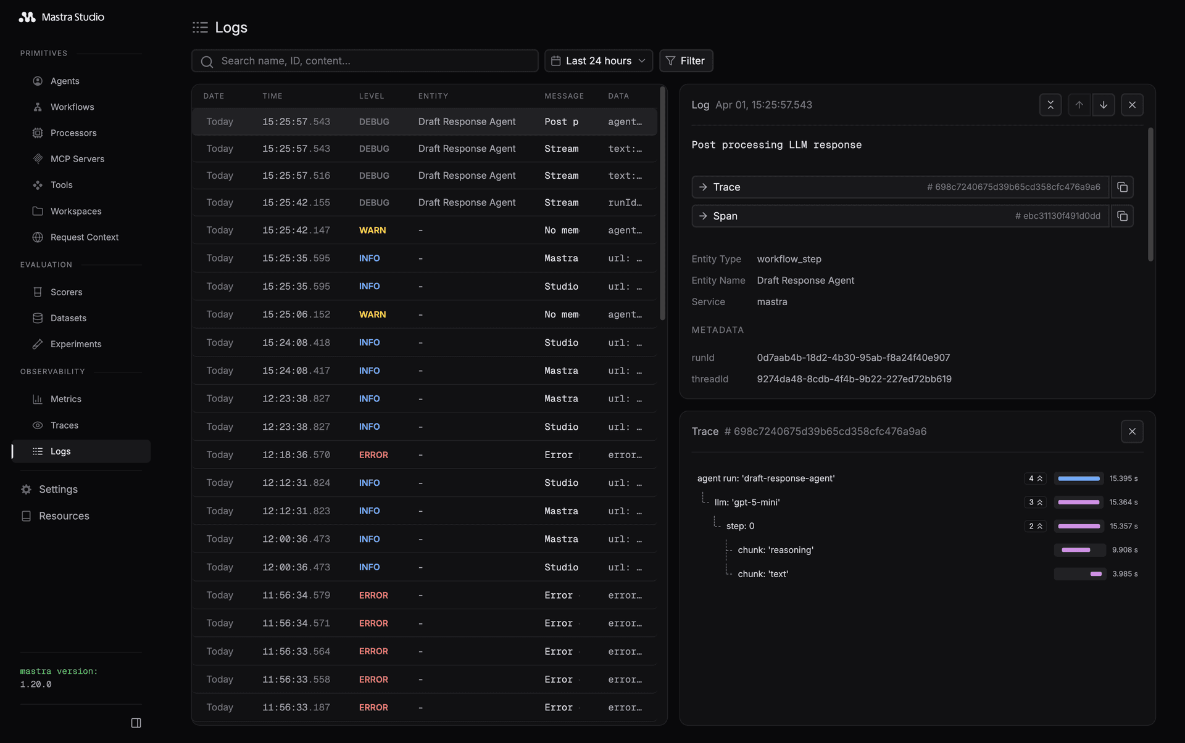1185x743 pixels.
Task: Copy the Trace ID to clipboard
Action: click(x=1122, y=187)
